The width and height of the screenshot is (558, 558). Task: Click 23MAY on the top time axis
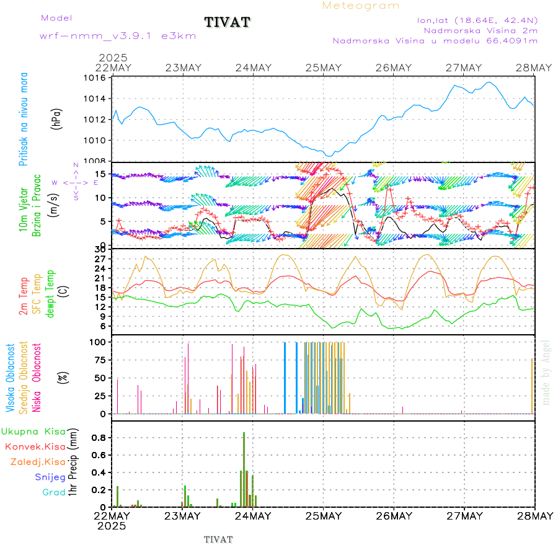tap(183, 68)
